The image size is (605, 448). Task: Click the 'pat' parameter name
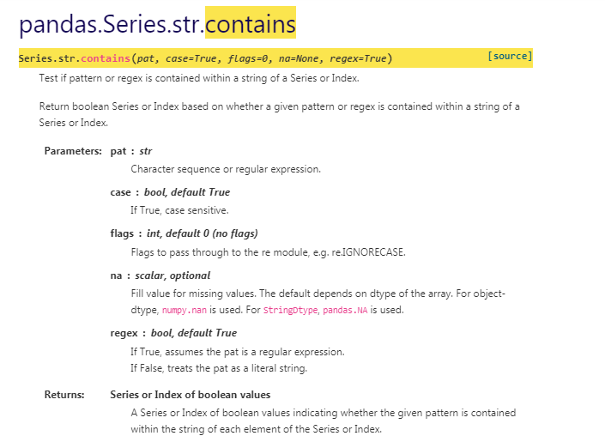tap(118, 151)
